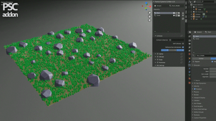
Task: Select the Sun object in the outliner
Action: click(197, 19)
